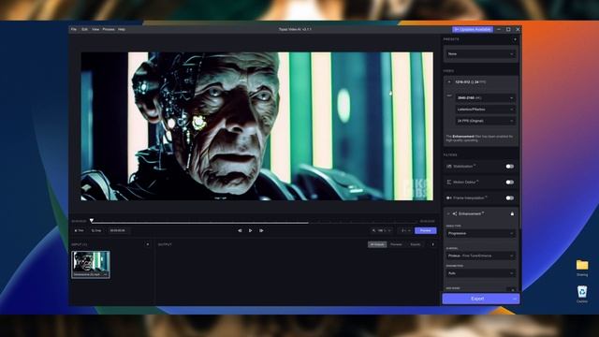The image size is (599, 337).
Task: Open the Proteus AI model dropdown
Action: (x=480, y=256)
